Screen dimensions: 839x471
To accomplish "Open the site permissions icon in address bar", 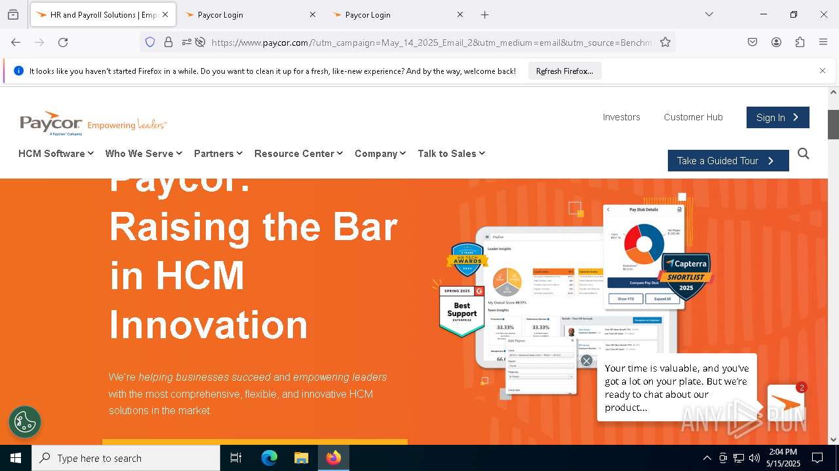I will (x=187, y=42).
